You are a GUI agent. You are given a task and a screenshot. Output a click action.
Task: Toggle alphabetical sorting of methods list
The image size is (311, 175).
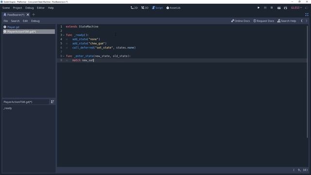(x=52, y=102)
